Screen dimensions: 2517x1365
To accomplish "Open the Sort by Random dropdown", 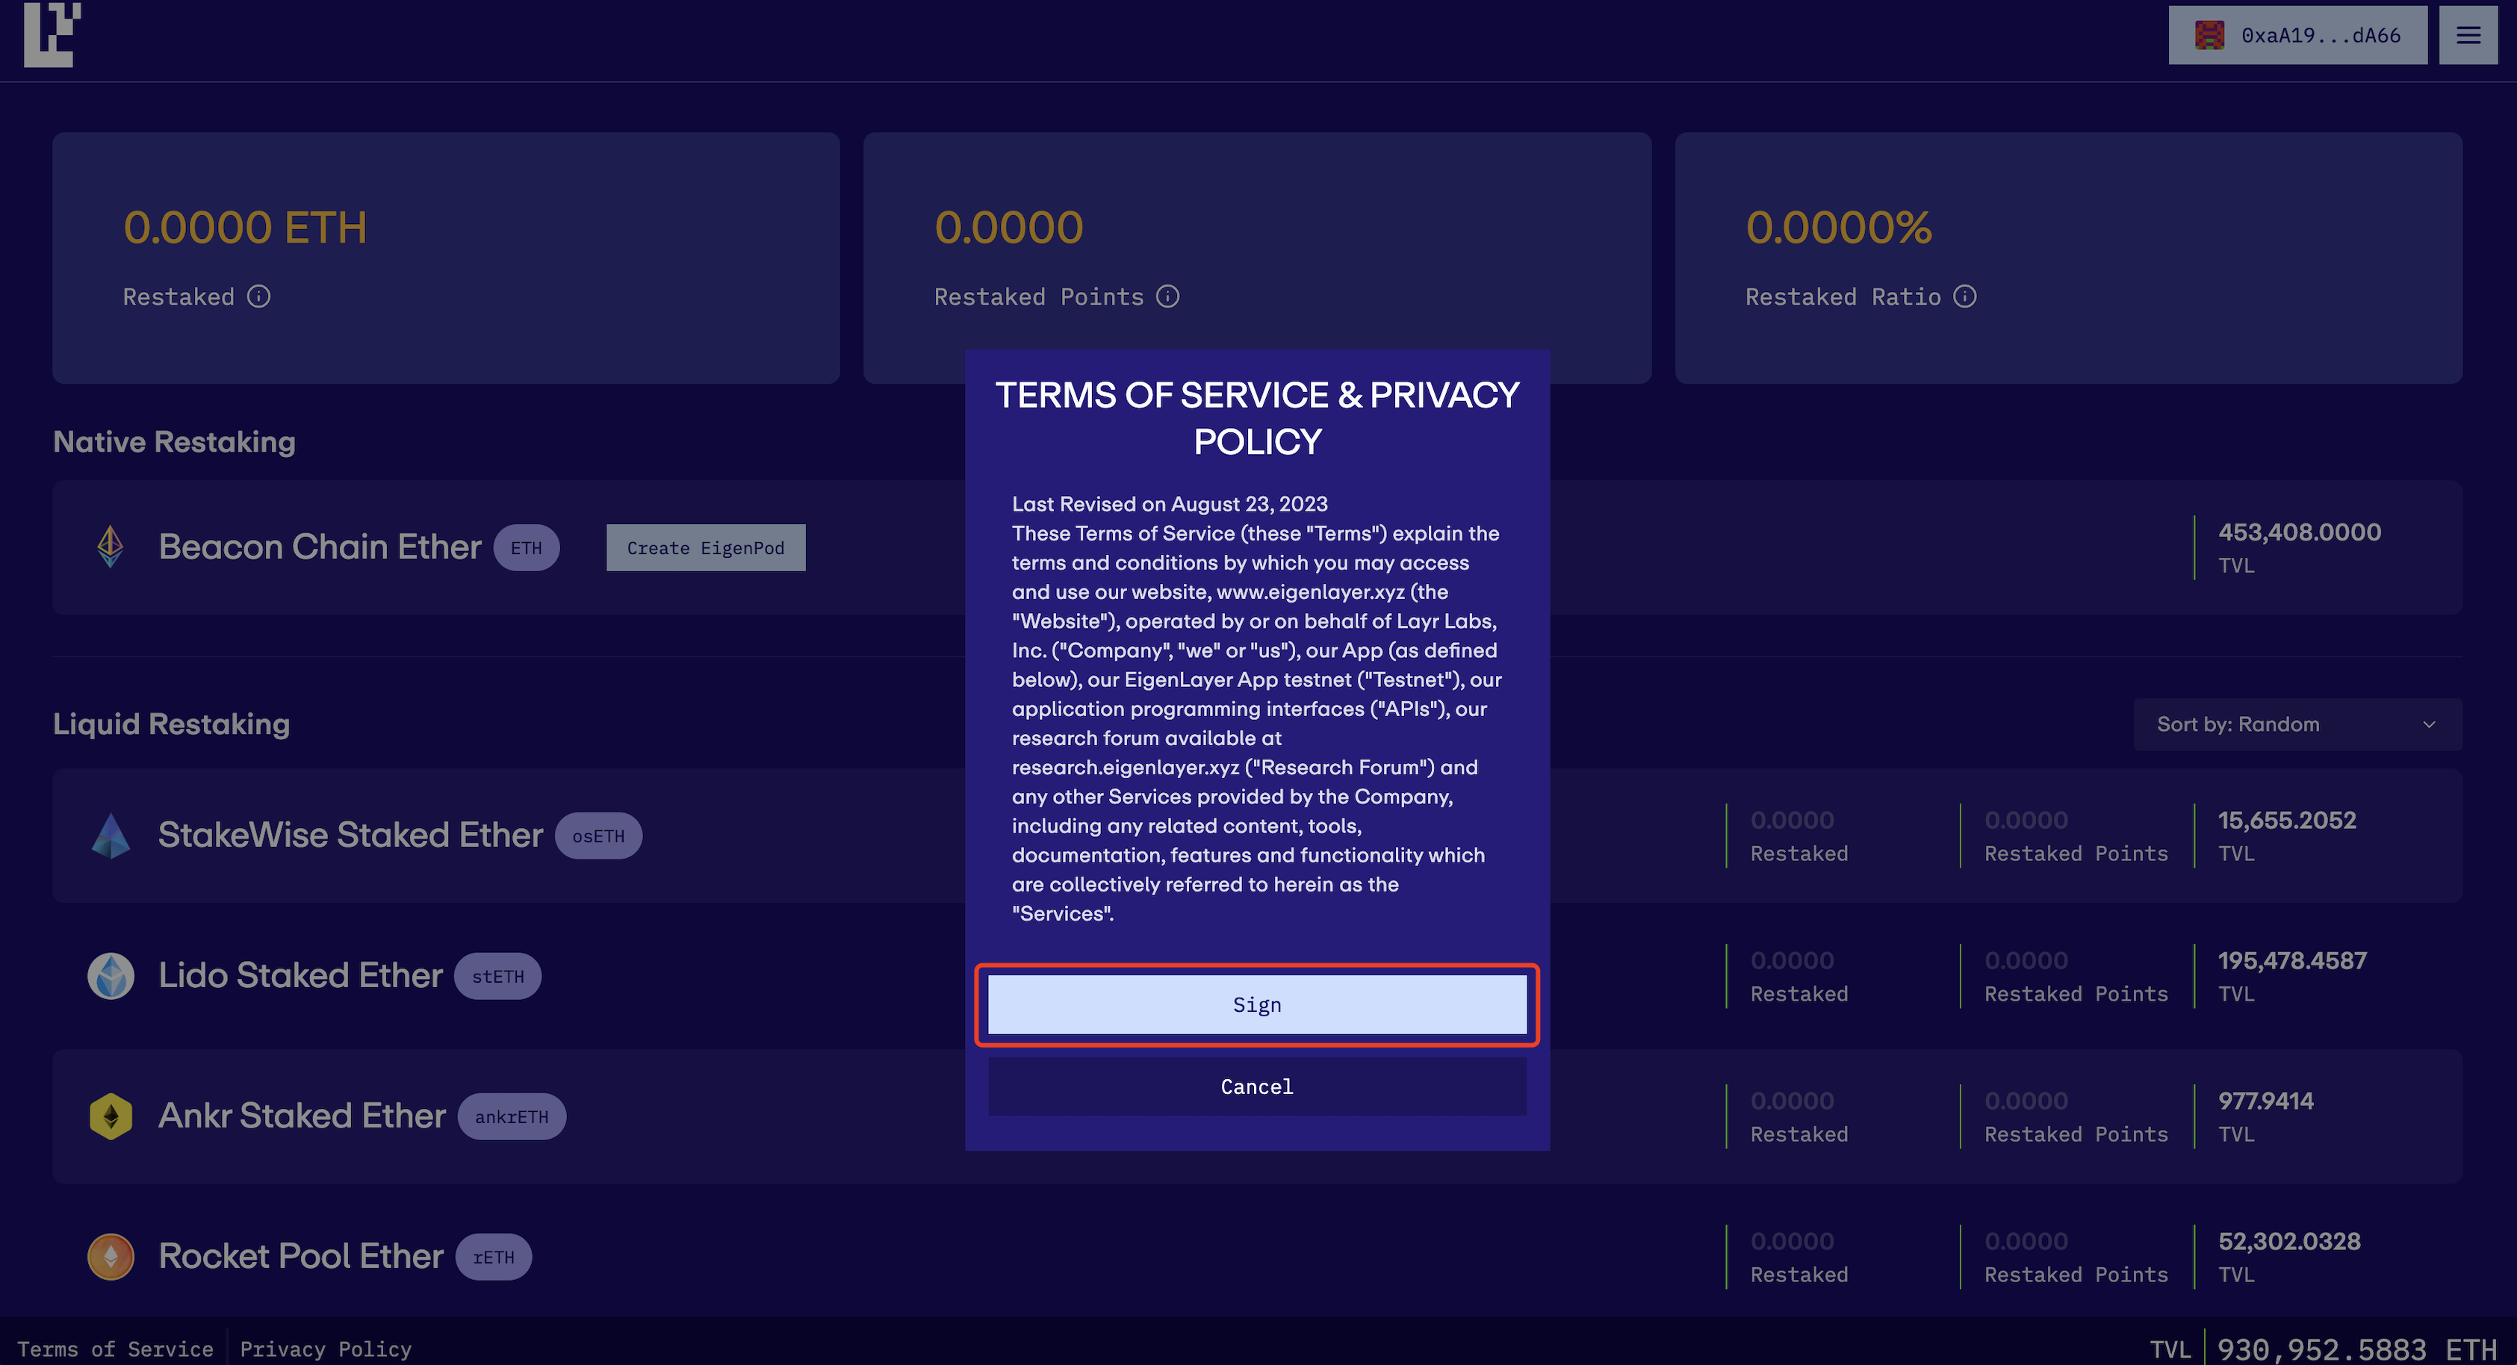I will tap(2296, 724).
